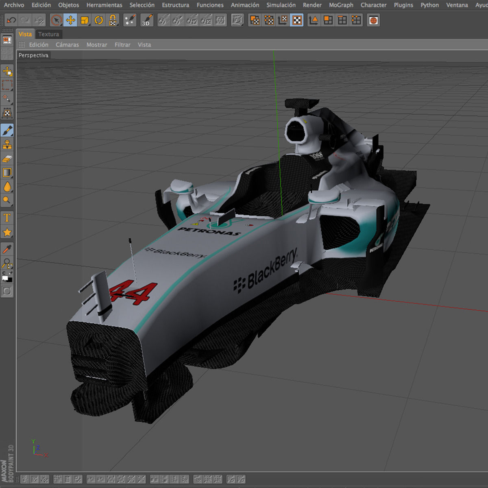Click the split-window layout icon
488x488 pixels.
coord(342,20)
